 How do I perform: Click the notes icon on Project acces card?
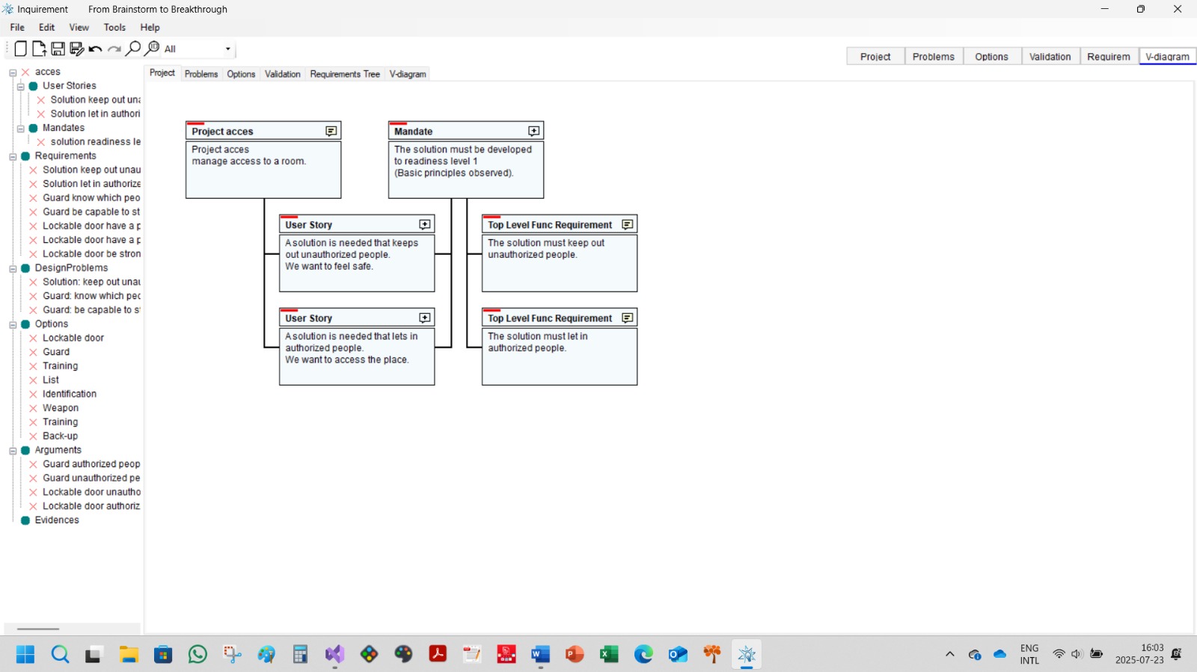[x=331, y=131]
